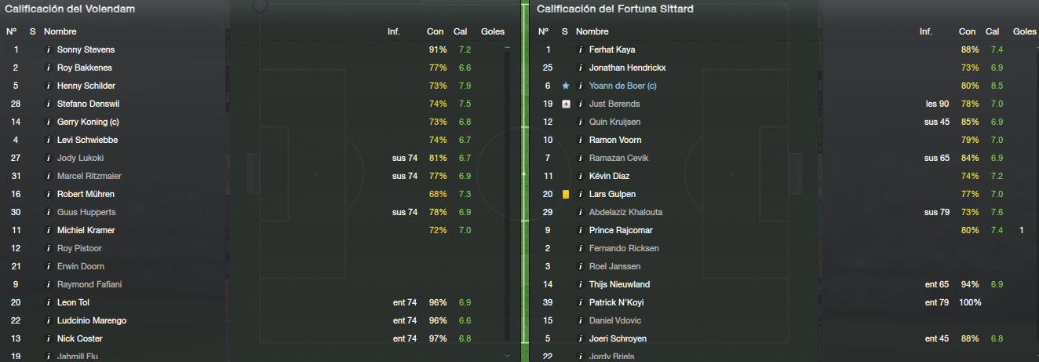Sort Fortuna Sittard list by Cal column

point(992,32)
